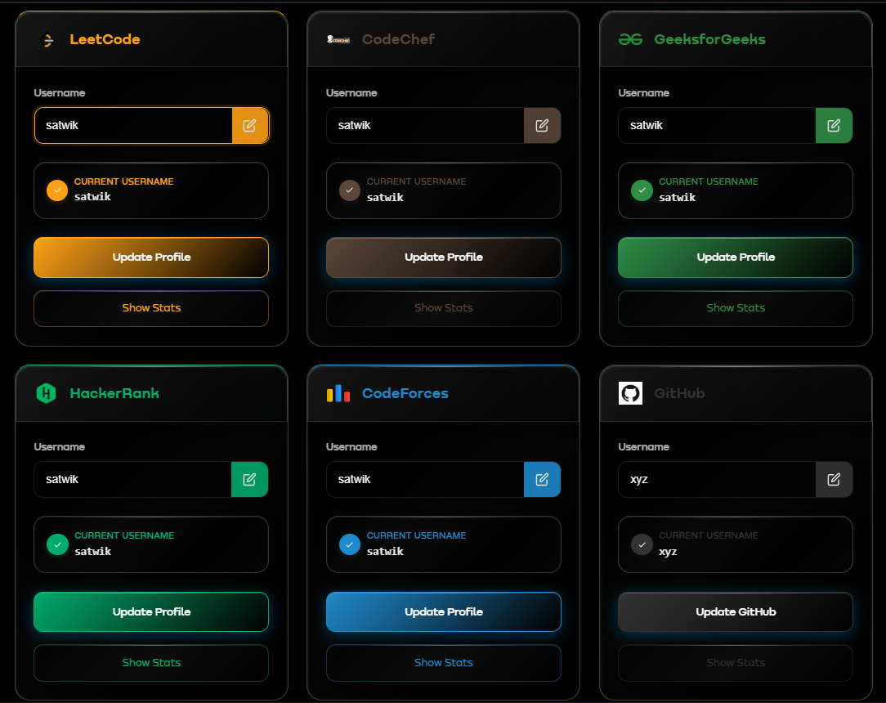The height and width of the screenshot is (703, 886).
Task: Click the CodeChef logo icon
Action: pos(340,39)
